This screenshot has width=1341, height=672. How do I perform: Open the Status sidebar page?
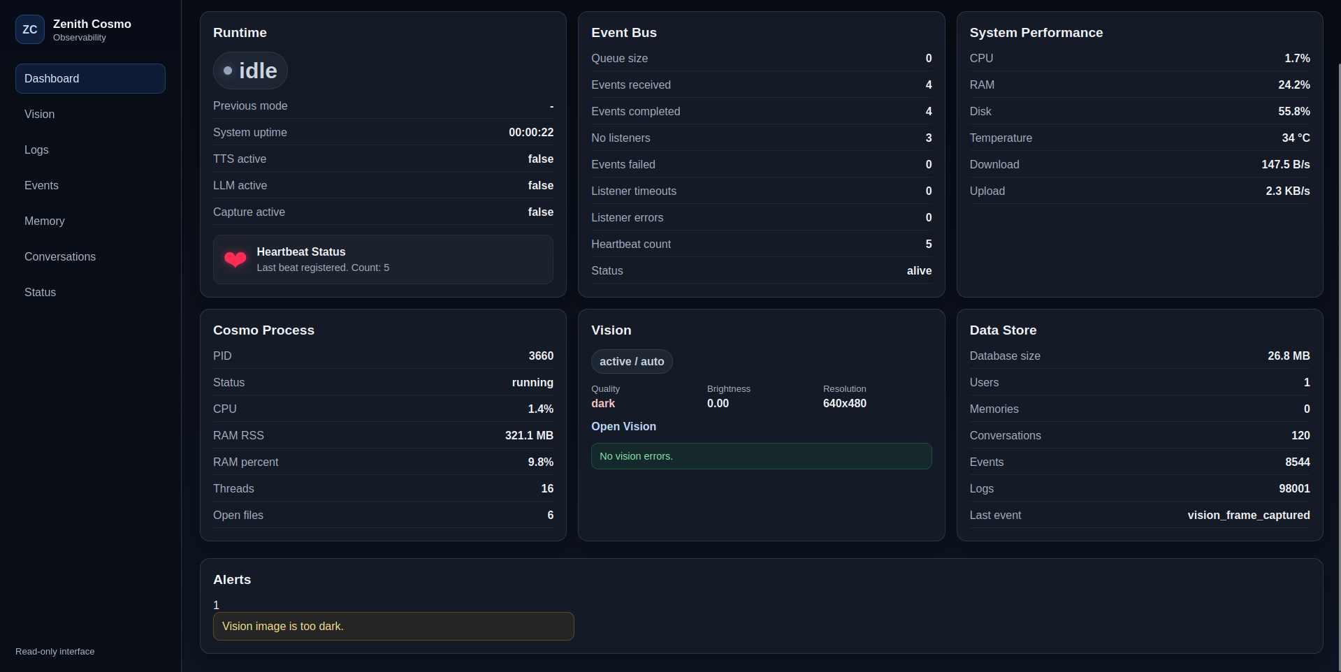click(90, 292)
